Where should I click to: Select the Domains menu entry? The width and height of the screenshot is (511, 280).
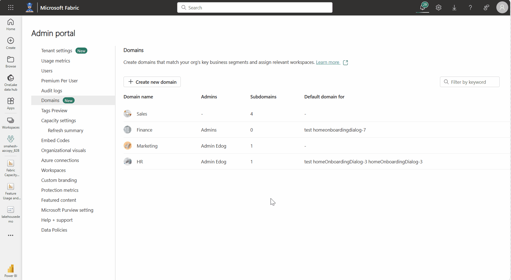tap(50, 100)
